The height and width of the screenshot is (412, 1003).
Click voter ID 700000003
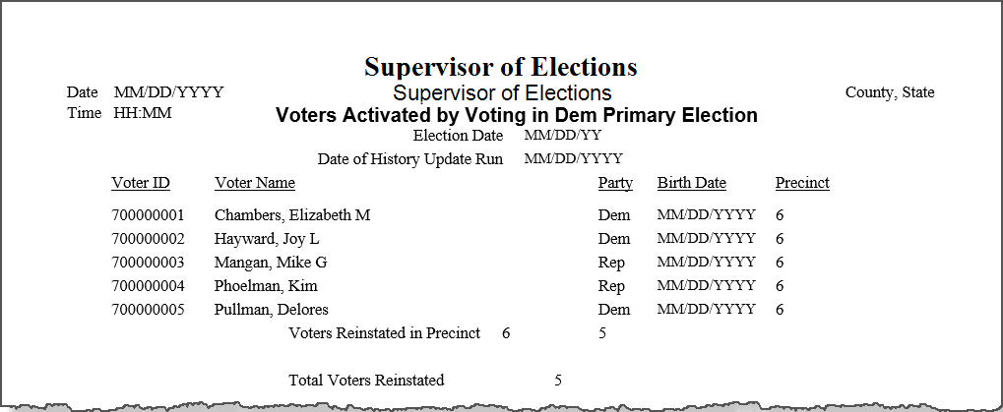point(148,263)
